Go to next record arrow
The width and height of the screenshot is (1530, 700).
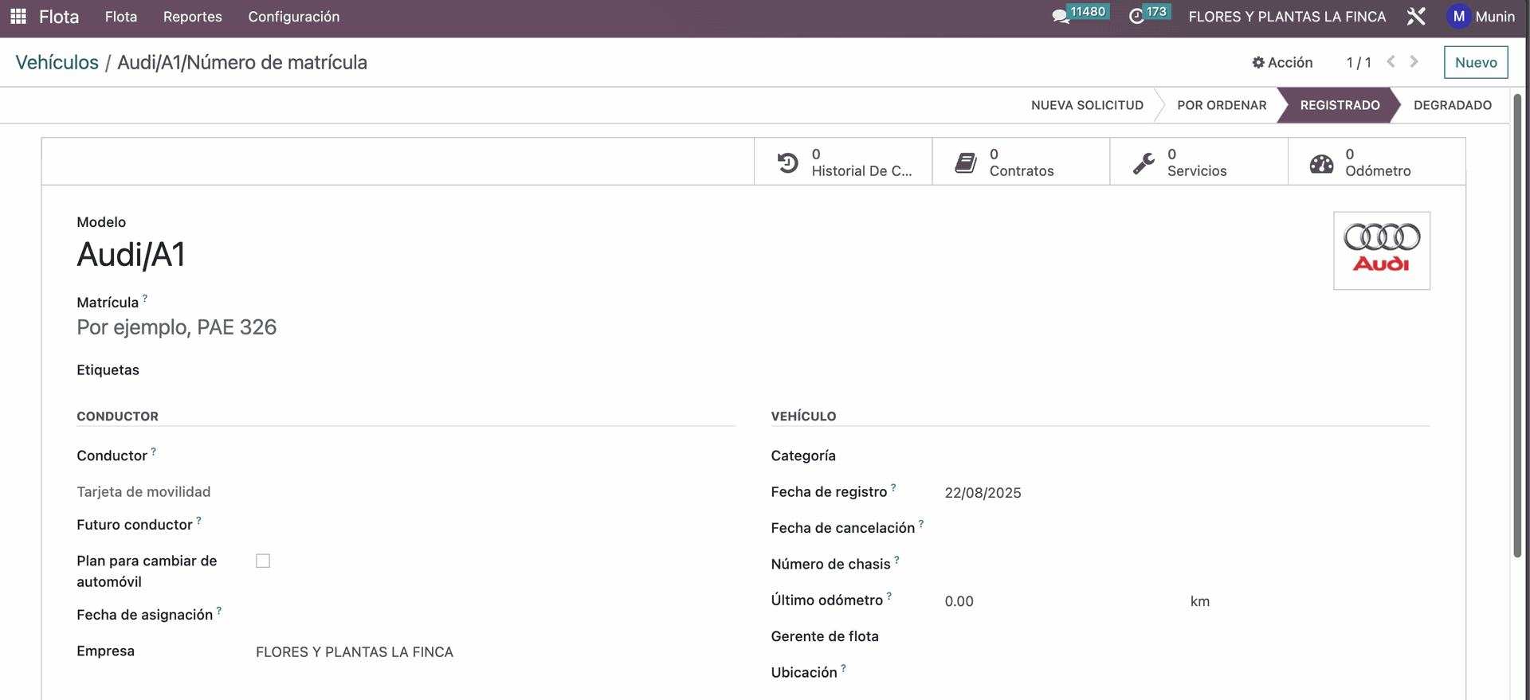(x=1414, y=62)
